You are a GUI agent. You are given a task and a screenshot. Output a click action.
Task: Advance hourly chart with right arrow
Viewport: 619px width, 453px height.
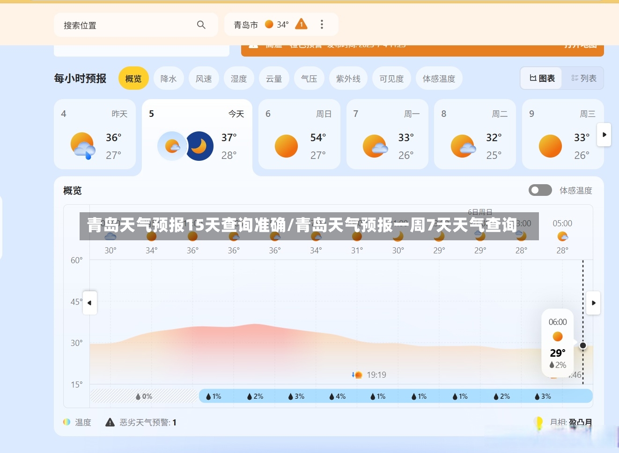(593, 303)
